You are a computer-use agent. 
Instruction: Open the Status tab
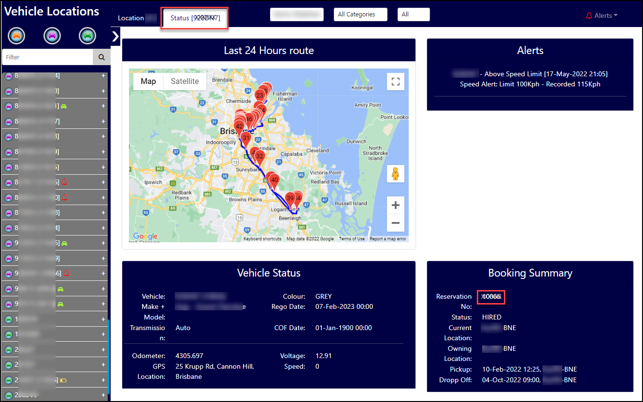(195, 18)
